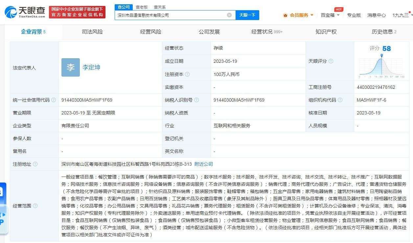The image size is (413, 243).
Task: Open legal representative 李定坤 profile link
Action: pos(91,67)
